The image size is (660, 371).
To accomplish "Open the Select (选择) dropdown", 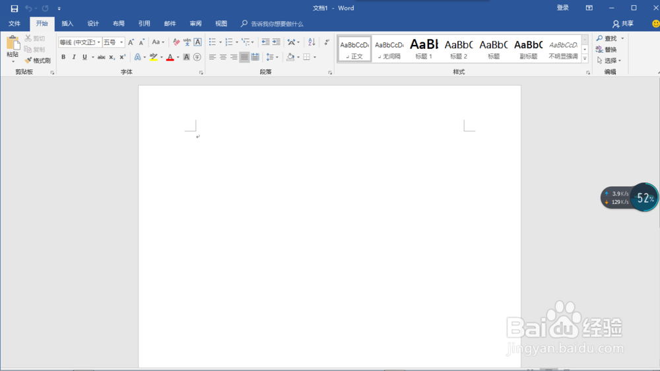I will [609, 61].
